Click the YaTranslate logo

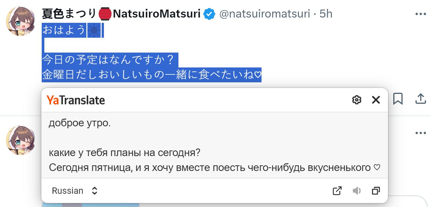point(76,100)
